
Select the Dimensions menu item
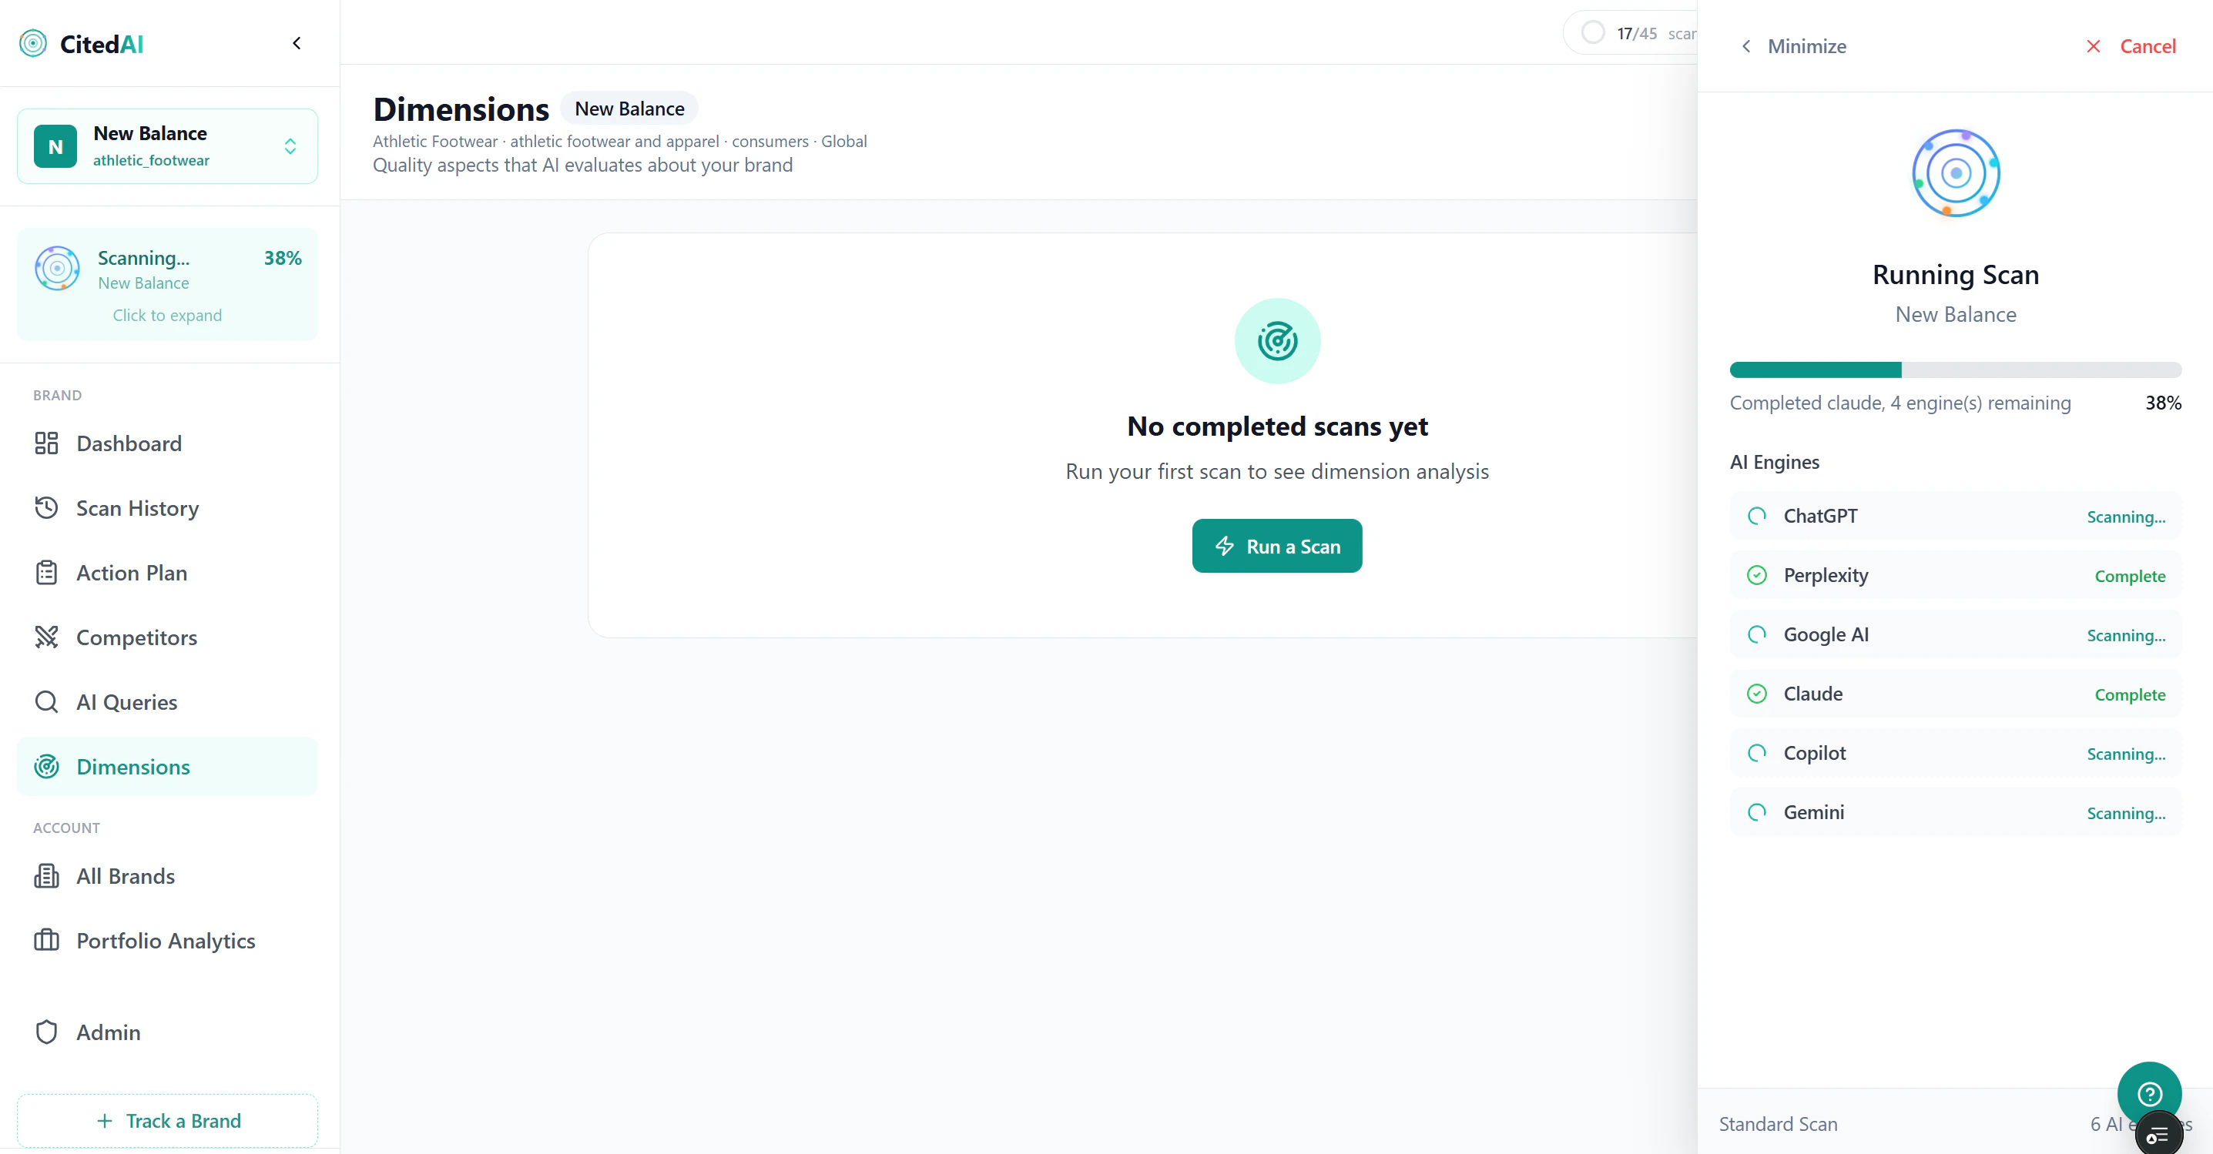[167, 767]
